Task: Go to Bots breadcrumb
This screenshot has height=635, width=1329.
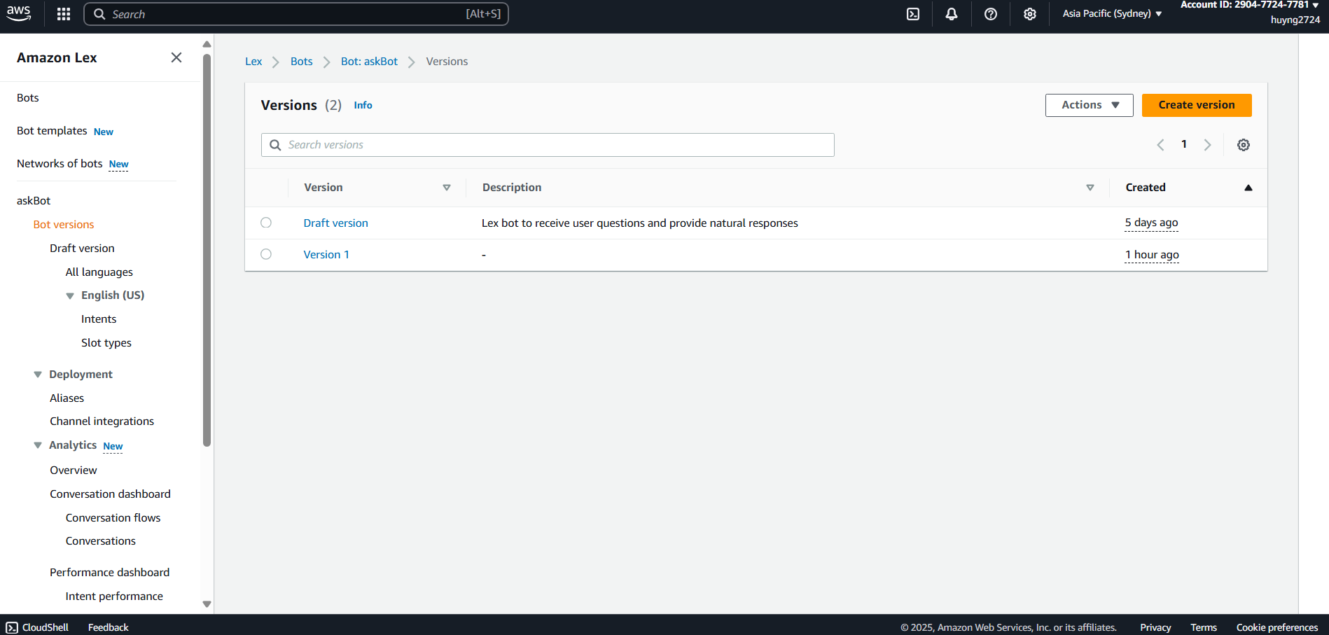Action: pos(302,62)
